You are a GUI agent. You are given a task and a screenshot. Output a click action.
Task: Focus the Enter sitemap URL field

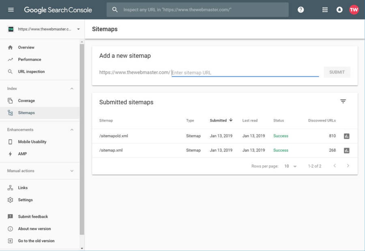[x=245, y=73]
